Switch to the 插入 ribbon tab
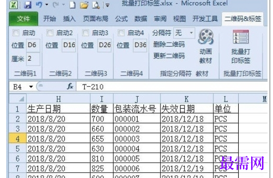 (69, 19)
